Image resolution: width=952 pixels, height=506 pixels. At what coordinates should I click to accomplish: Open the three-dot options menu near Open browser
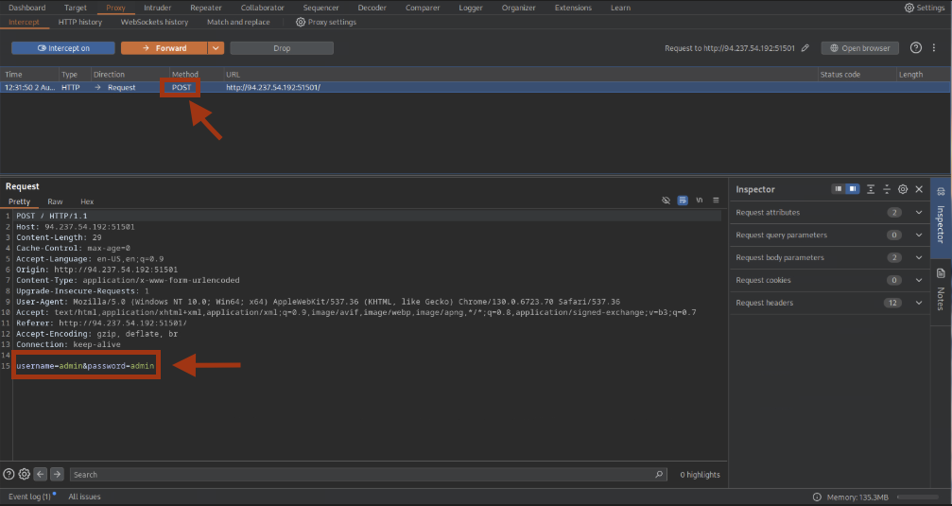point(934,48)
